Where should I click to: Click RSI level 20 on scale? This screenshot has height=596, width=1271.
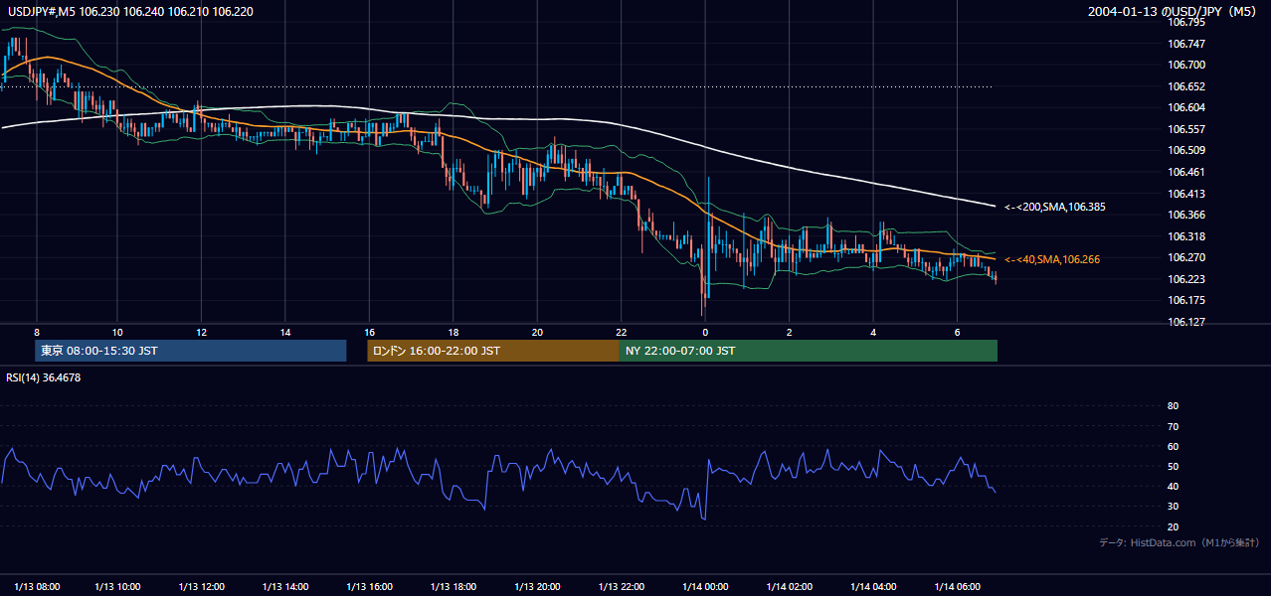[x=1173, y=526]
